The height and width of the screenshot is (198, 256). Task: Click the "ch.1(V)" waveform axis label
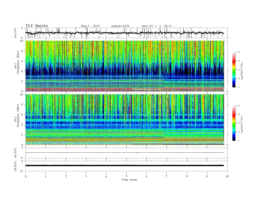15,33
